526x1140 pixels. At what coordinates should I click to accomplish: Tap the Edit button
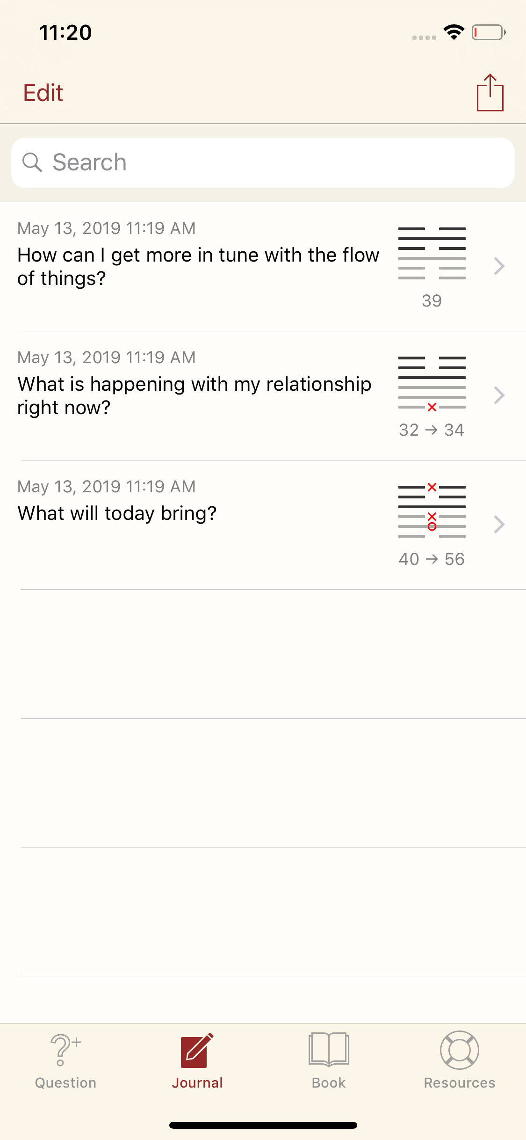point(43,93)
